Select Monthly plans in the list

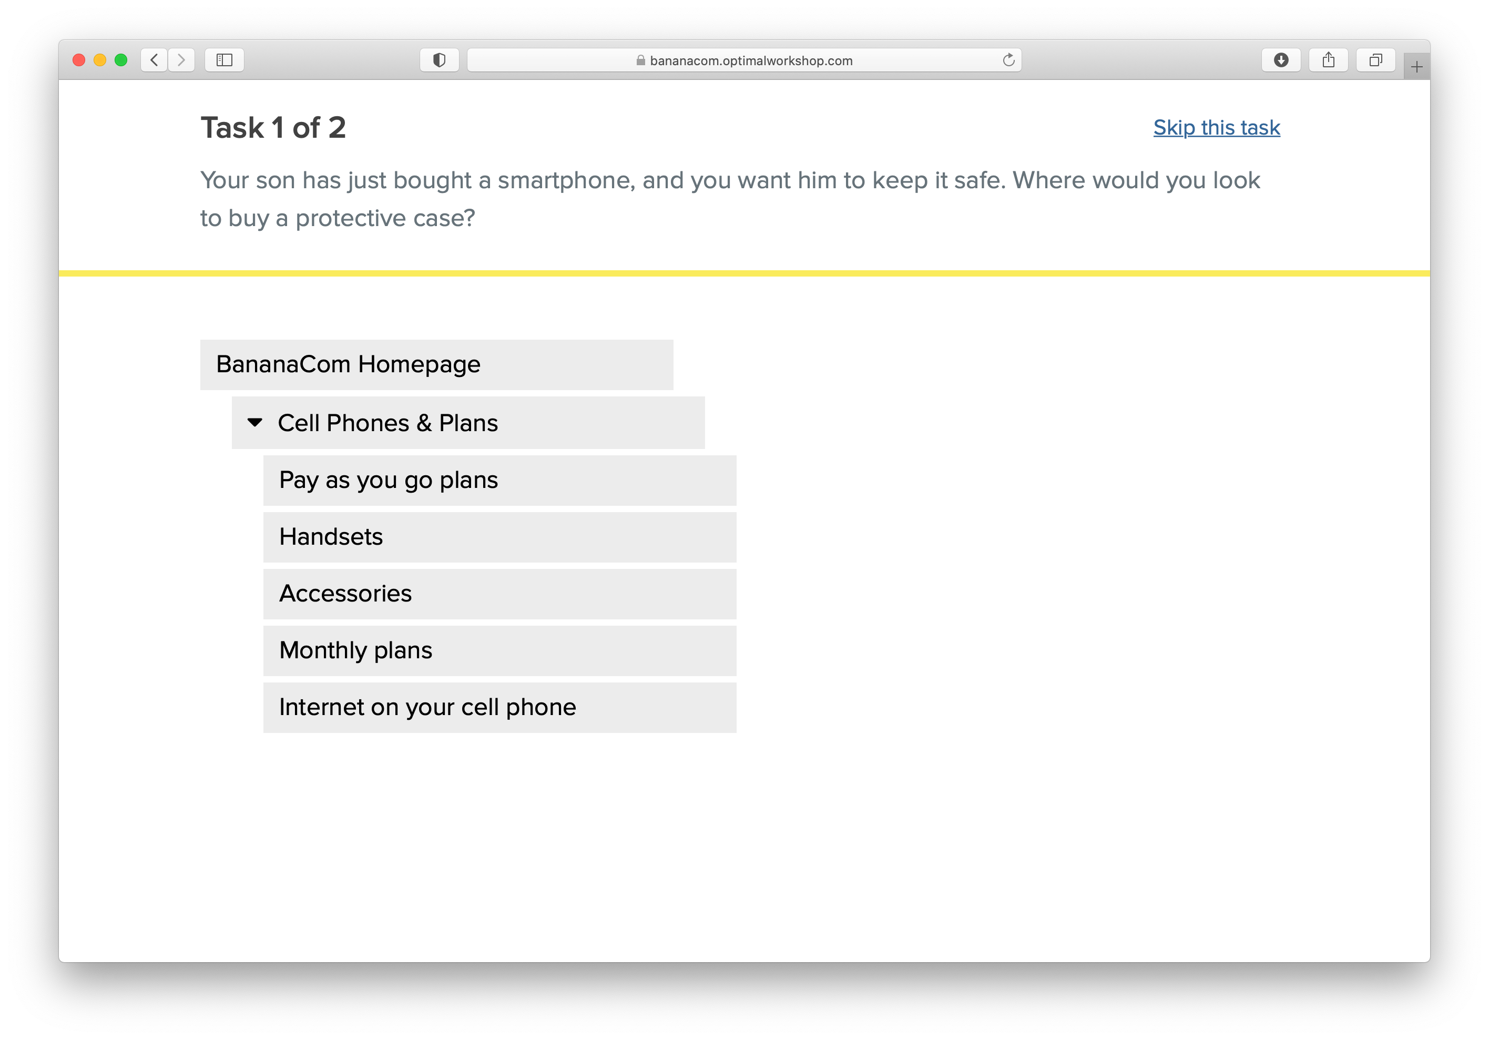[355, 650]
